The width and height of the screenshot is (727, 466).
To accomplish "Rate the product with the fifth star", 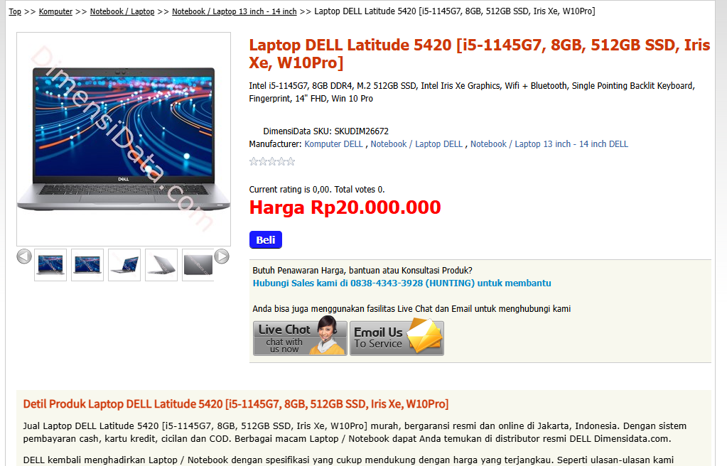I will coord(291,161).
